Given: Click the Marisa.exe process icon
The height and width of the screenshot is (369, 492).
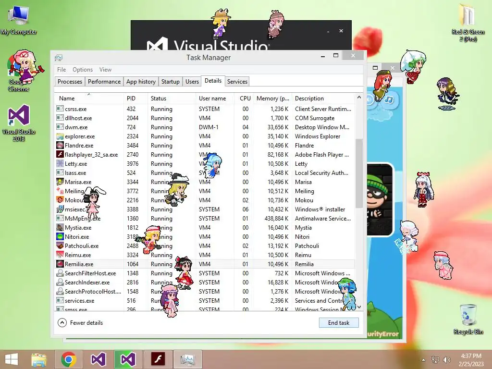Looking at the screenshot, I should point(60,182).
